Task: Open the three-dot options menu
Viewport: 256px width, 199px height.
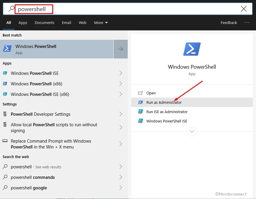Action: pos(247,23)
